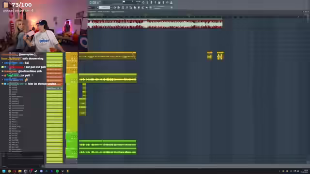
Task: Select the upper bright green audio clip near bottom
Action: (x=108, y=144)
